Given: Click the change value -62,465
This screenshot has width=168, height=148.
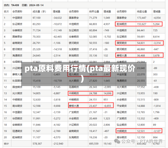Looking at the screenshot, I should click(x=57, y=36).
